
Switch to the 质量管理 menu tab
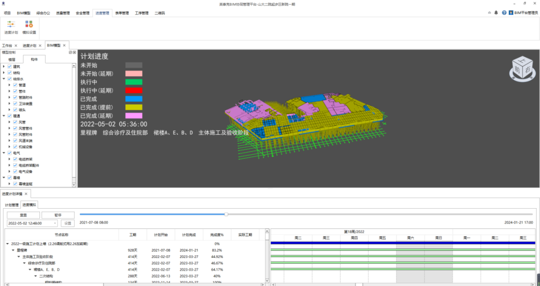tap(63, 13)
